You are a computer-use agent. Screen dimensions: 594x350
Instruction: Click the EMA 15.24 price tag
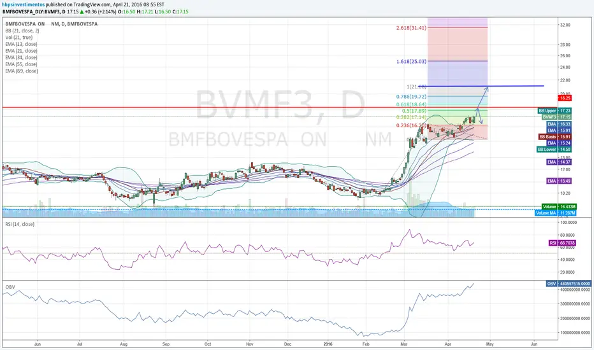[x=559, y=143]
